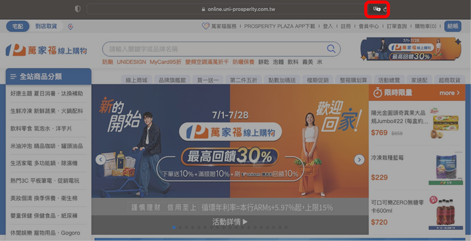Screen dimensions: 471x241
Task: Switch to 點數加碼送 tab
Action: point(282,80)
